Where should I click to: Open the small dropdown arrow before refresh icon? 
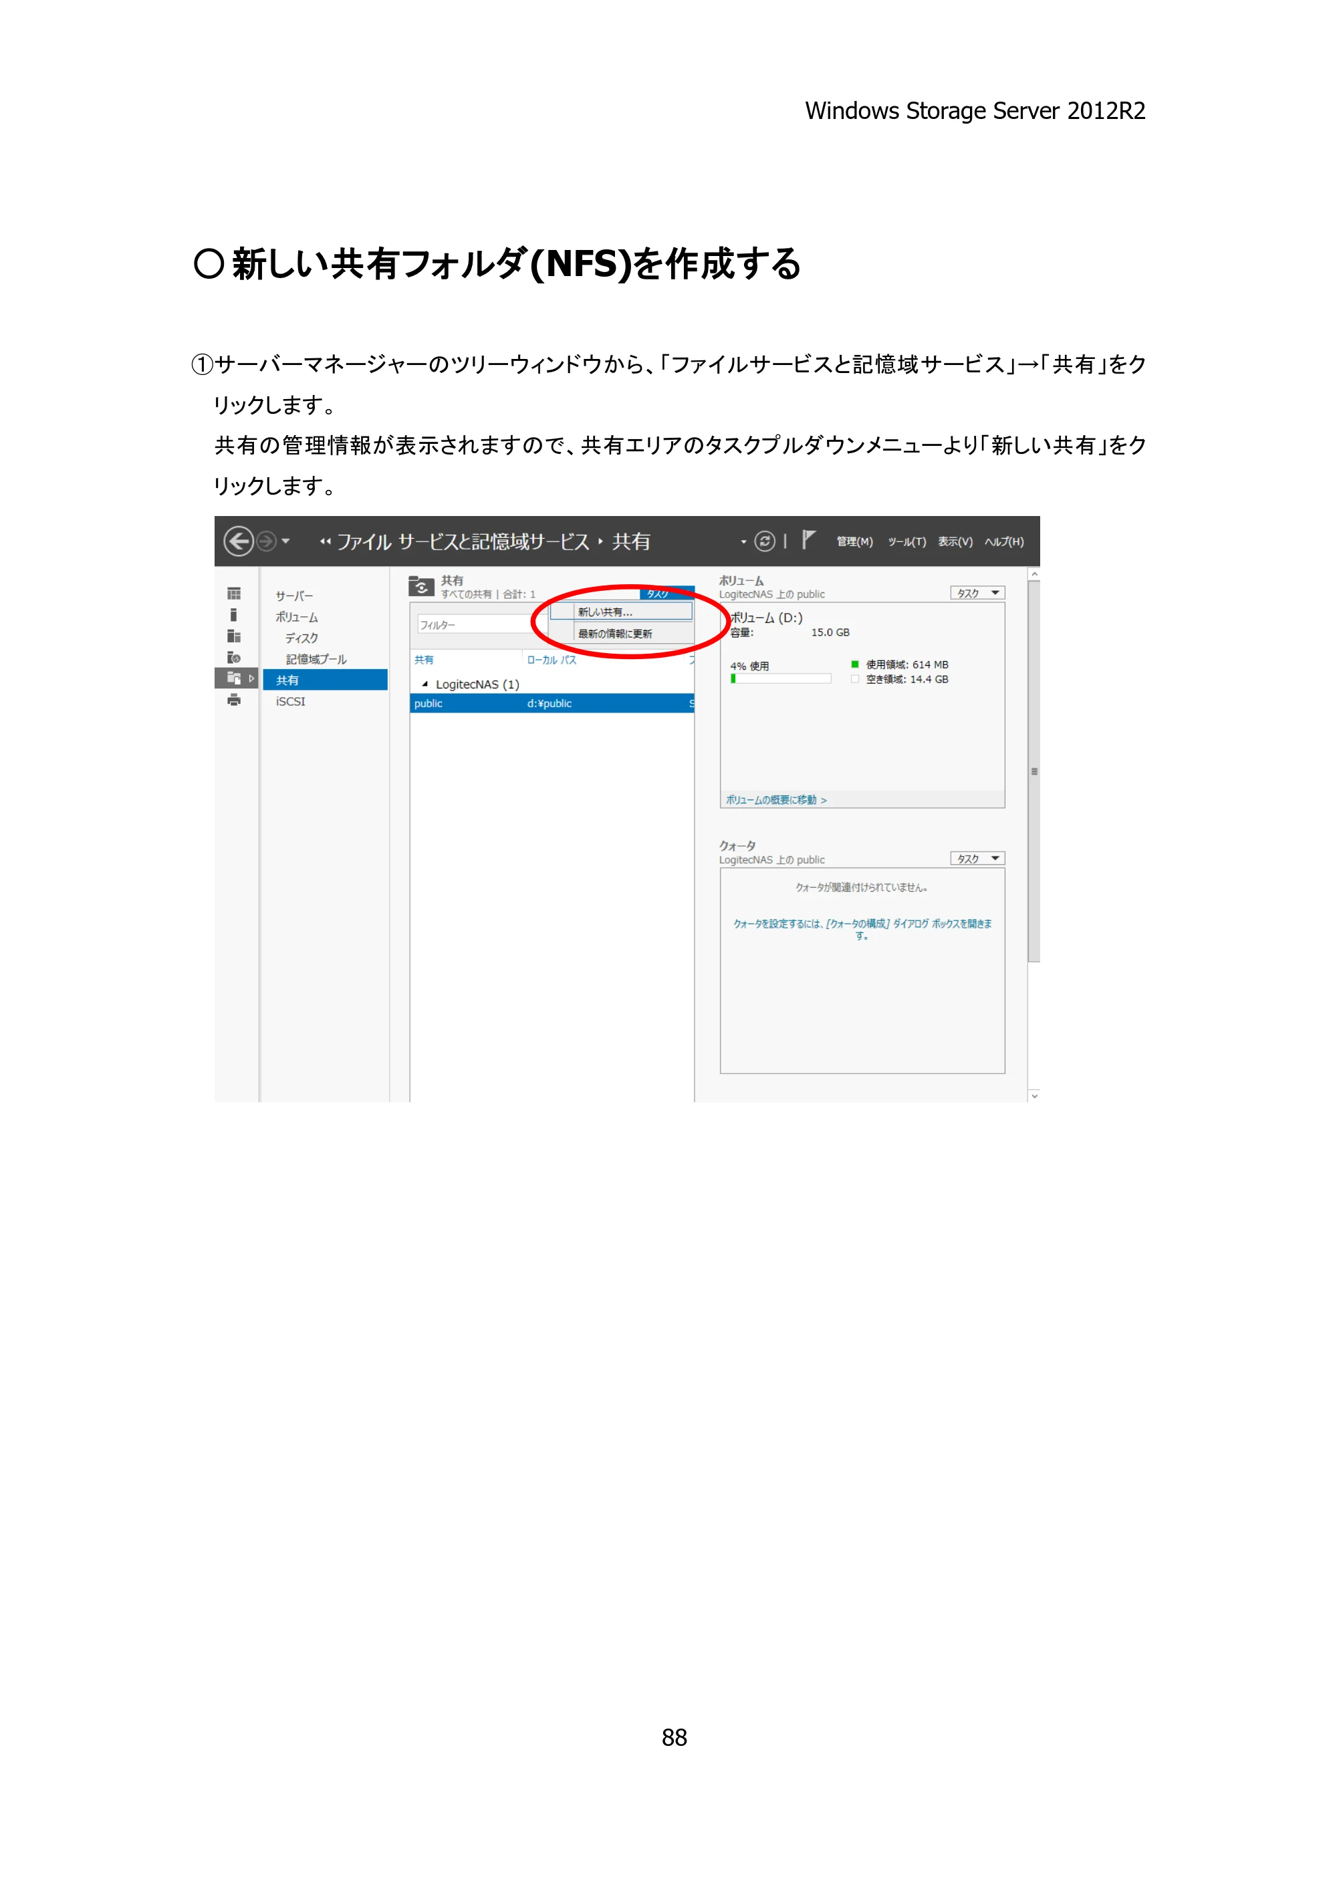tap(744, 542)
